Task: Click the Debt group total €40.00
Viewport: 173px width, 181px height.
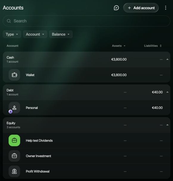Action: (x=157, y=92)
